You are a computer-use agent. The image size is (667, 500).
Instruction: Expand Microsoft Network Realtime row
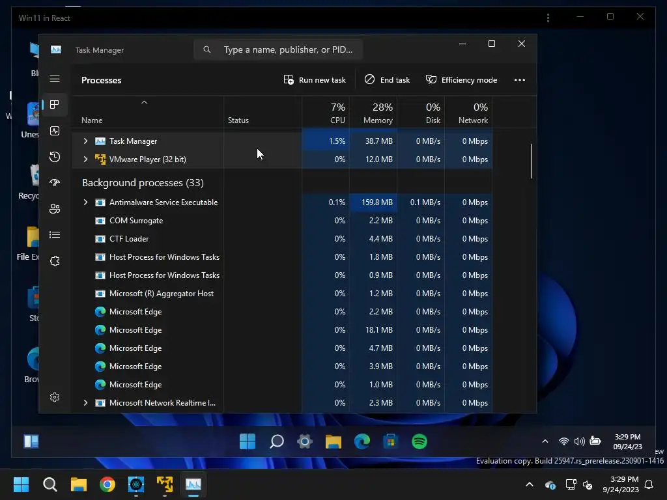click(85, 403)
